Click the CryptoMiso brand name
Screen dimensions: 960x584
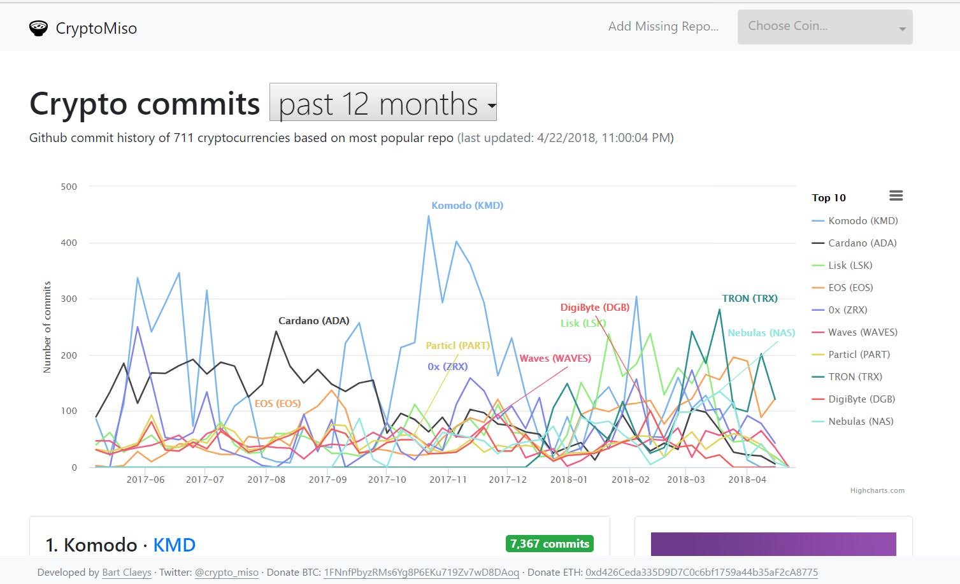point(96,28)
